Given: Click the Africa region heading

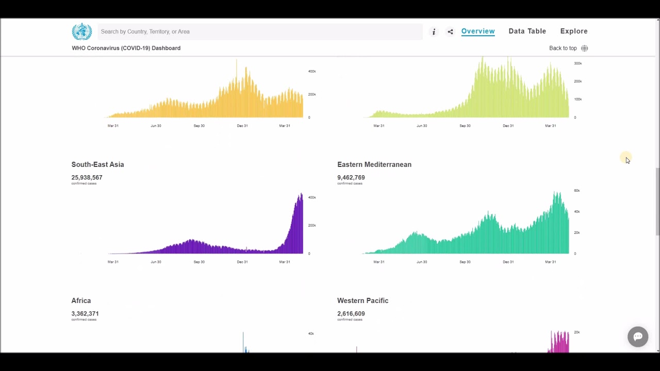Looking at the screenshot, I should coord(81,300).
